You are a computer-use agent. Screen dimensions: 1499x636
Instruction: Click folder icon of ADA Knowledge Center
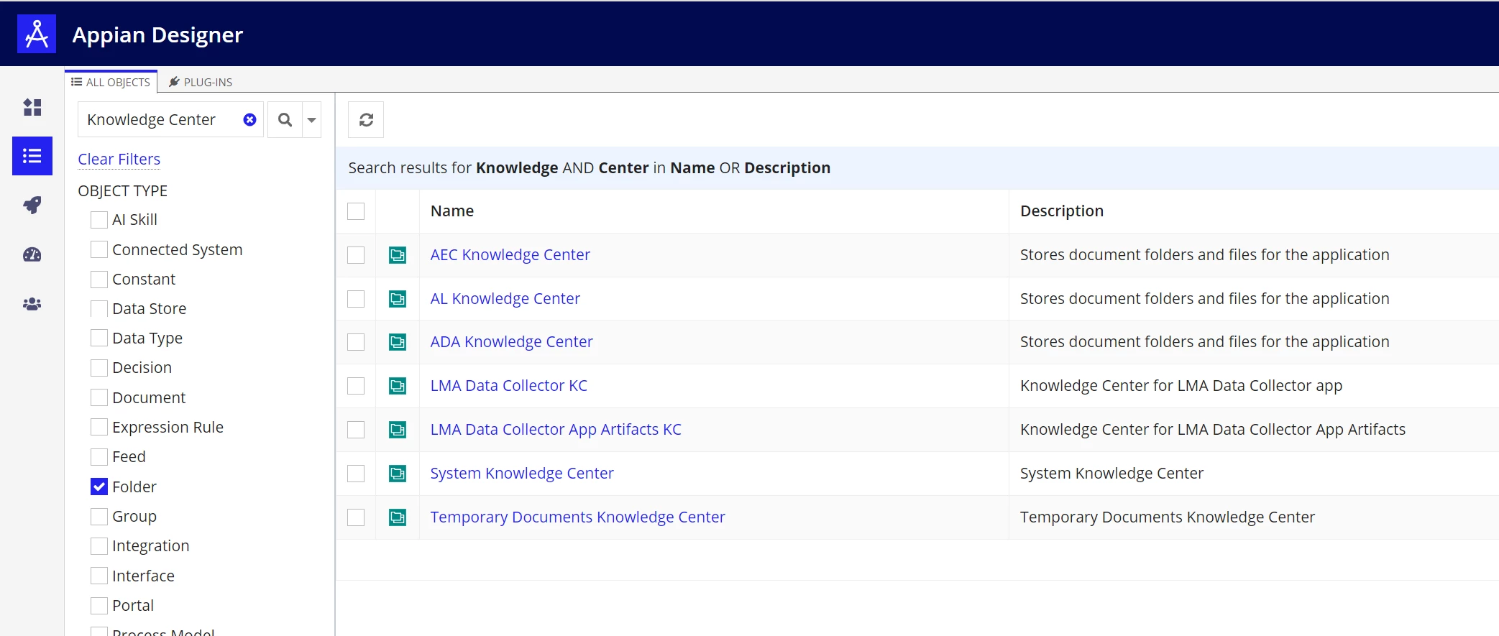[x=398, y=342]
